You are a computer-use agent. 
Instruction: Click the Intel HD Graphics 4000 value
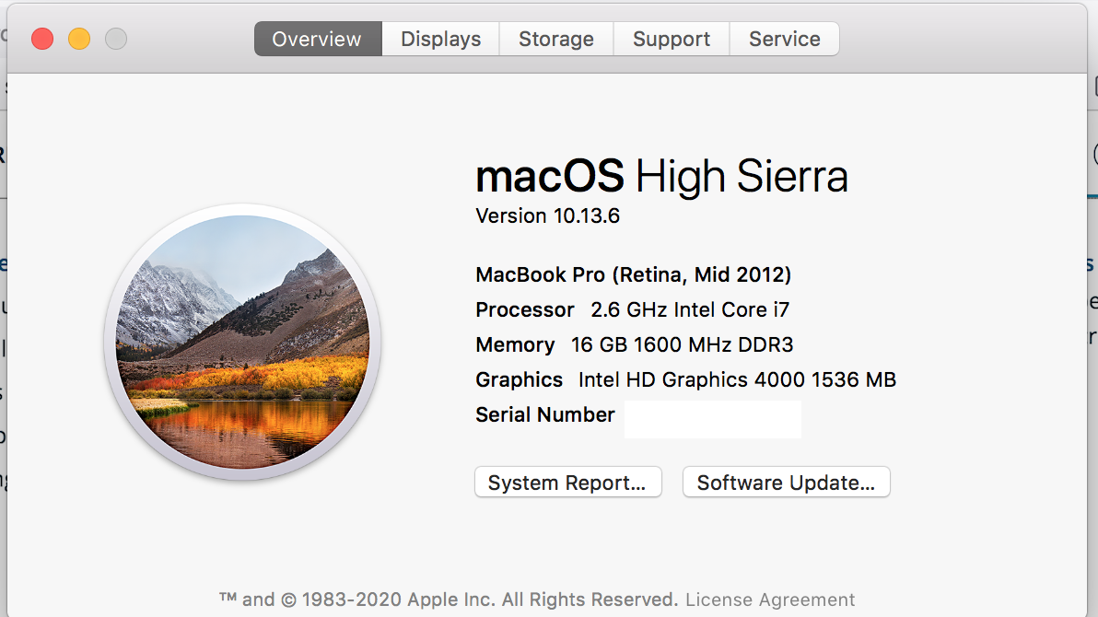click(737, 379)
